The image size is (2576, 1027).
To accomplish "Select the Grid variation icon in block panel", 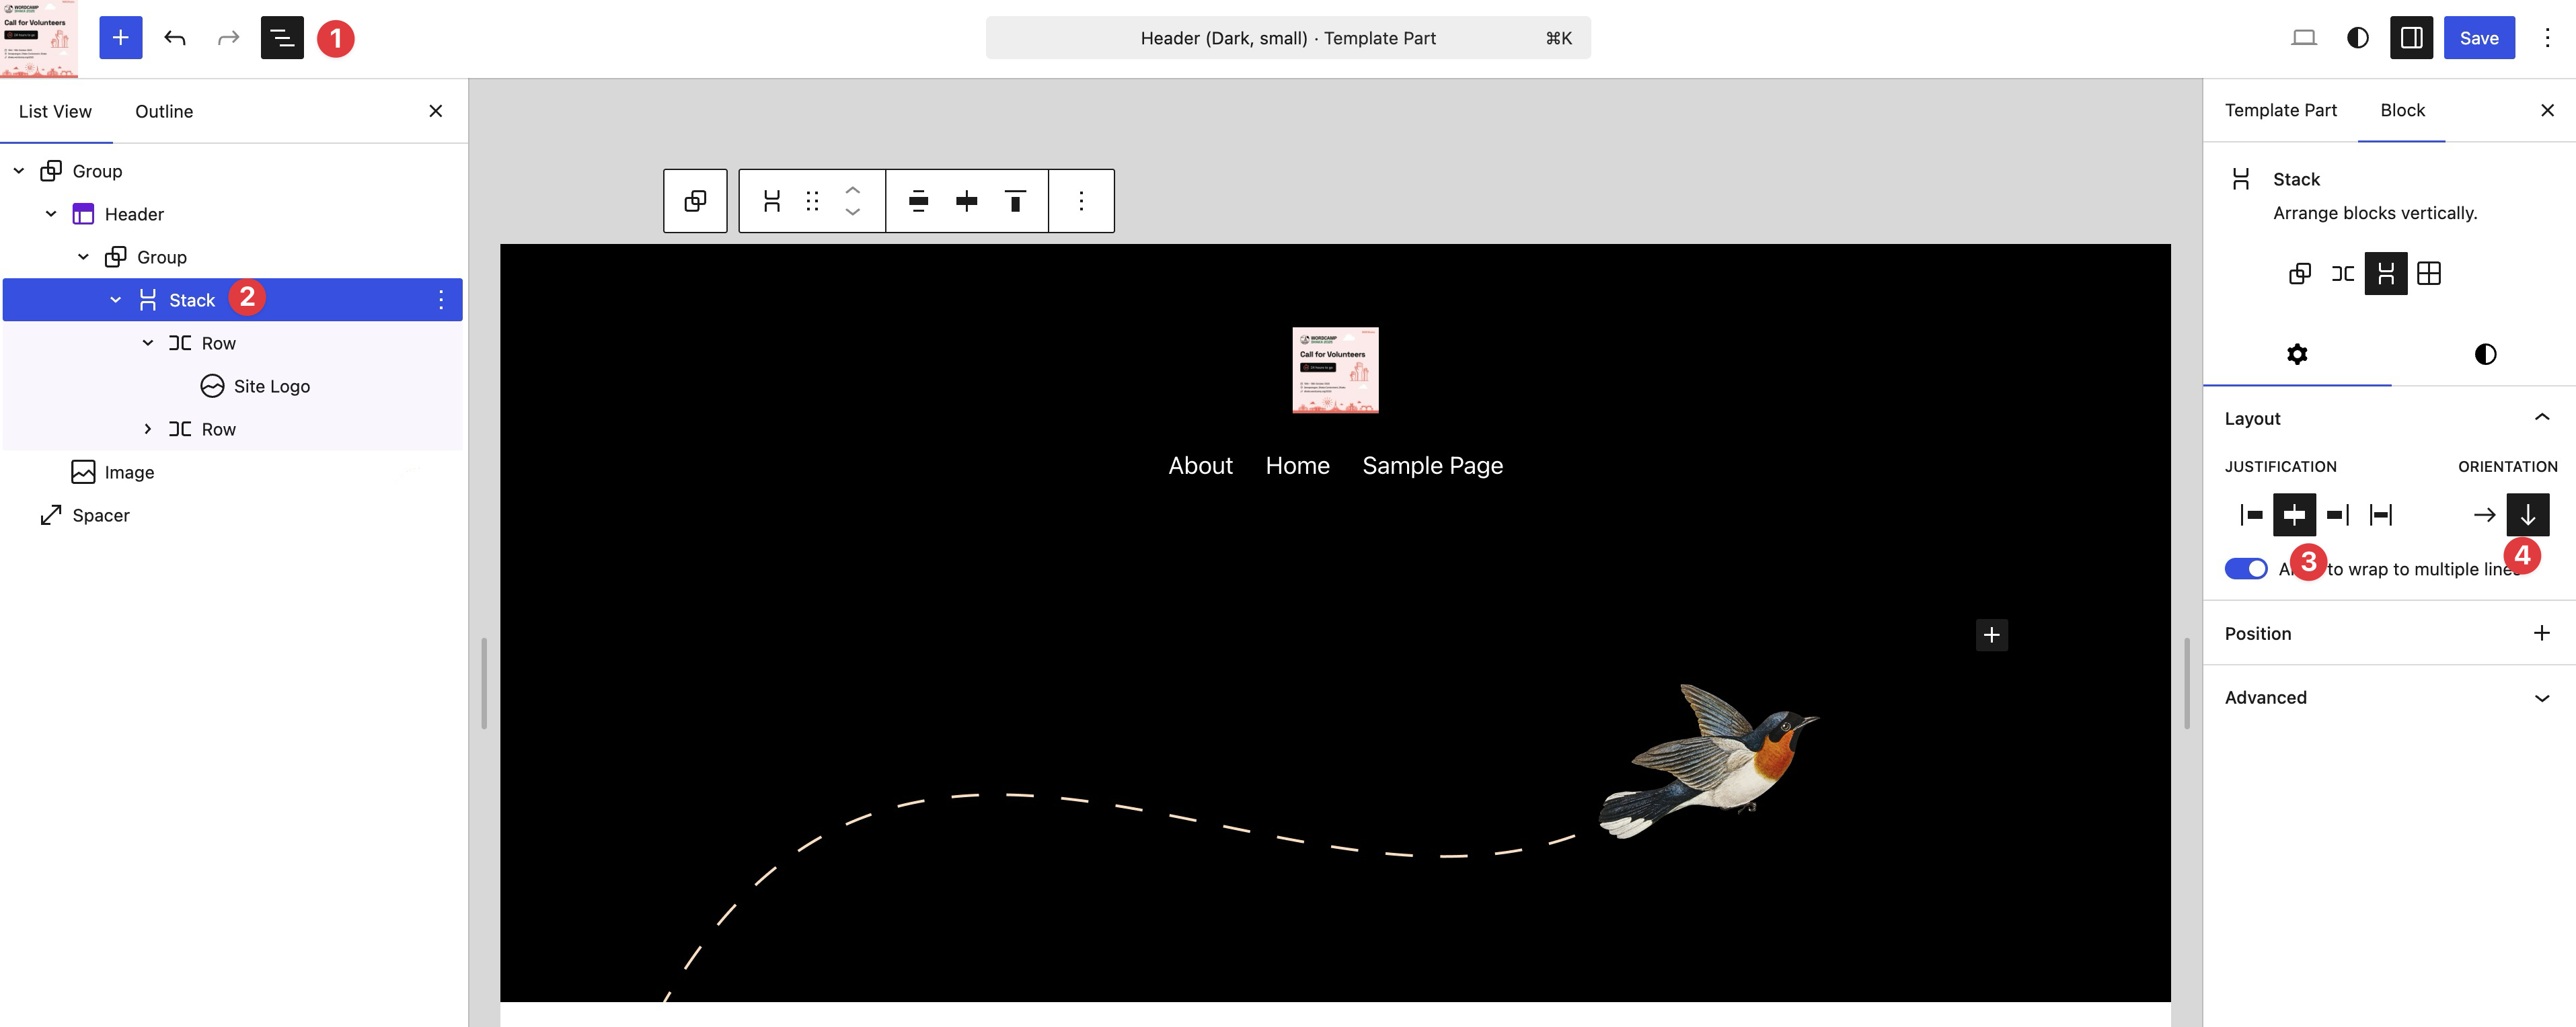I will click(2429, 274).
